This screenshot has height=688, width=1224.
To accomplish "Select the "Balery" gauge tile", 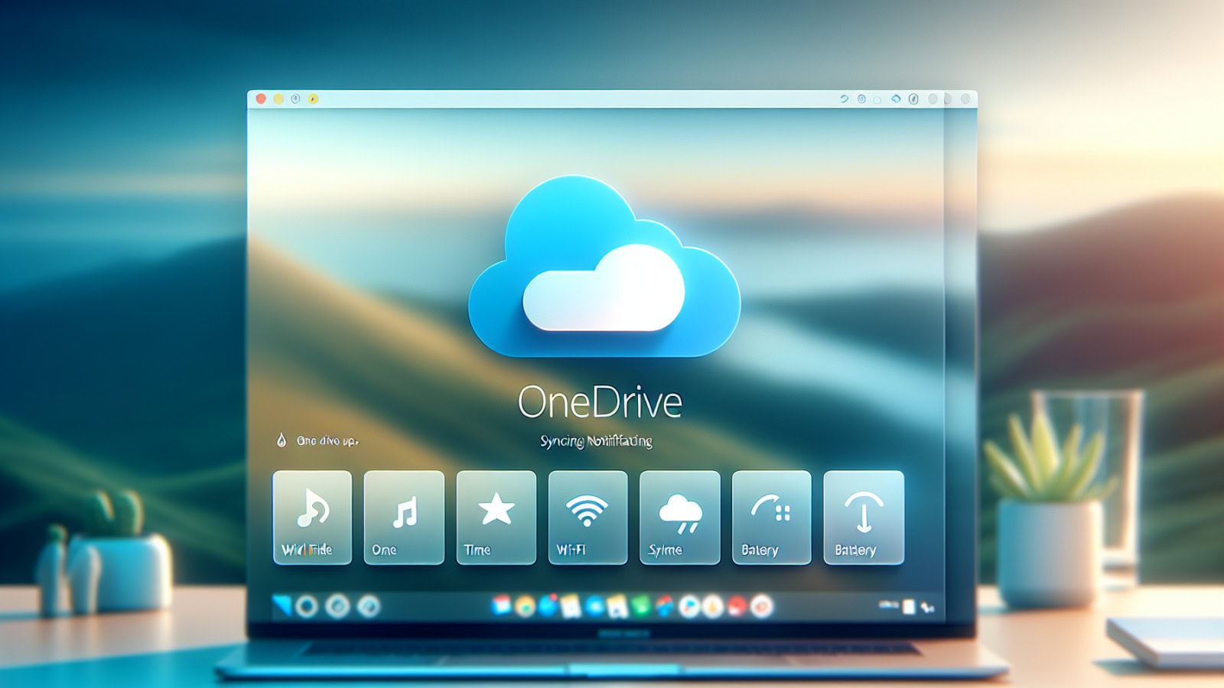I will (x=771, y=518).
